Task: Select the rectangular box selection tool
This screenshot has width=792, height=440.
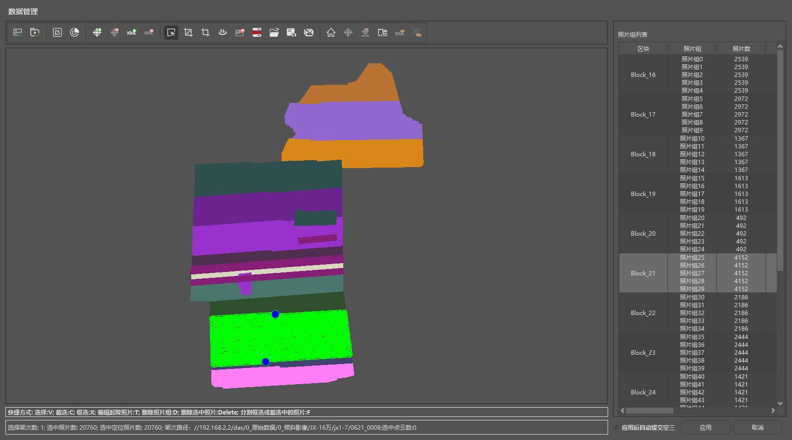Action: pyautogui.click(x=205, y=32)
